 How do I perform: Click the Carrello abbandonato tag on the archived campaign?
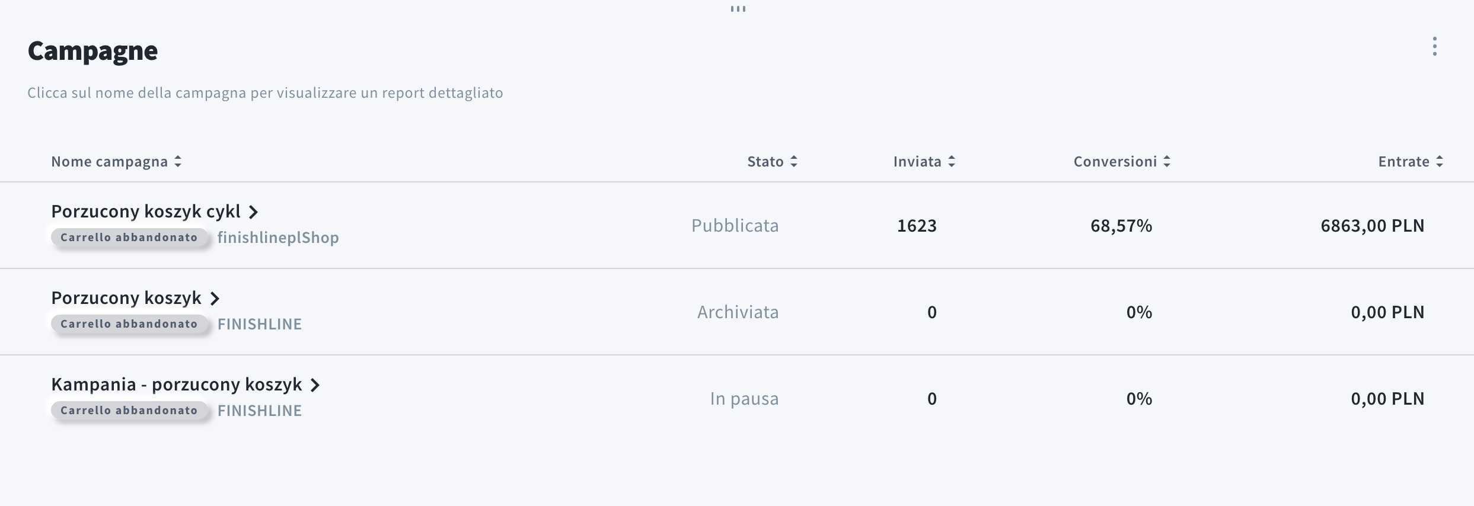129,324
